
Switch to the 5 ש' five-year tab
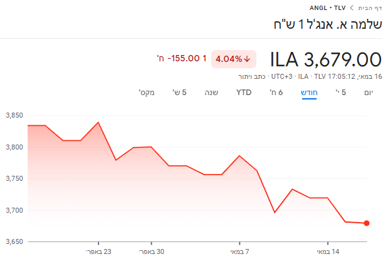180,93
